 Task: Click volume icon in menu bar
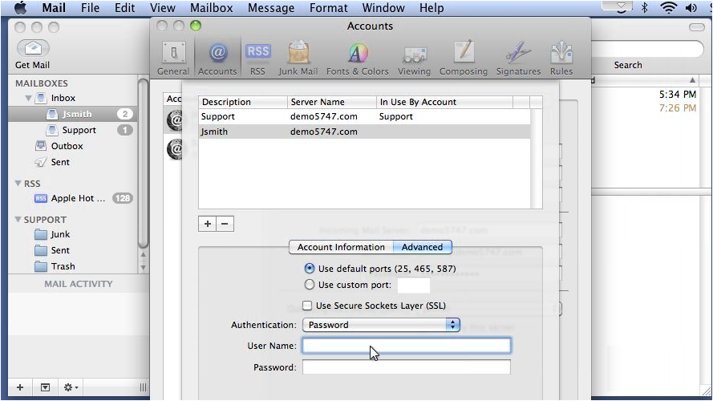click(x=691, y=8)
